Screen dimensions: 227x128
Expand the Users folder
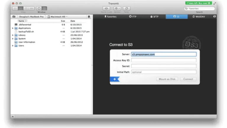tap(13, 46)
